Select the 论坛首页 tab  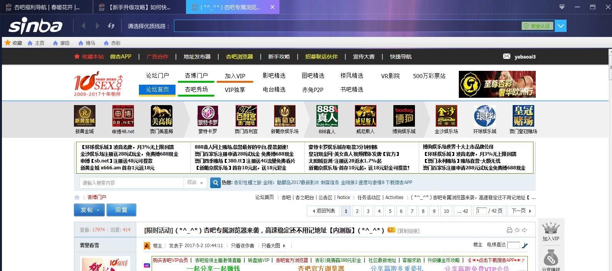(157, 90)
